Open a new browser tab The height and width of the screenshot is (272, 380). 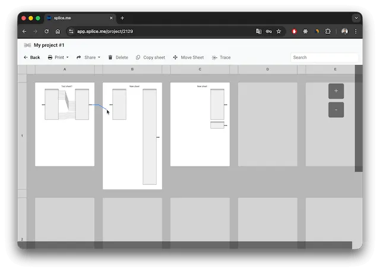(122, 18)
